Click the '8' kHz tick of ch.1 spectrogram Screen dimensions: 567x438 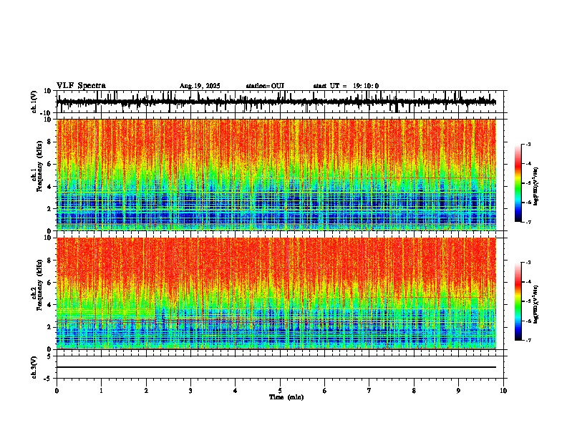point(49,142)
